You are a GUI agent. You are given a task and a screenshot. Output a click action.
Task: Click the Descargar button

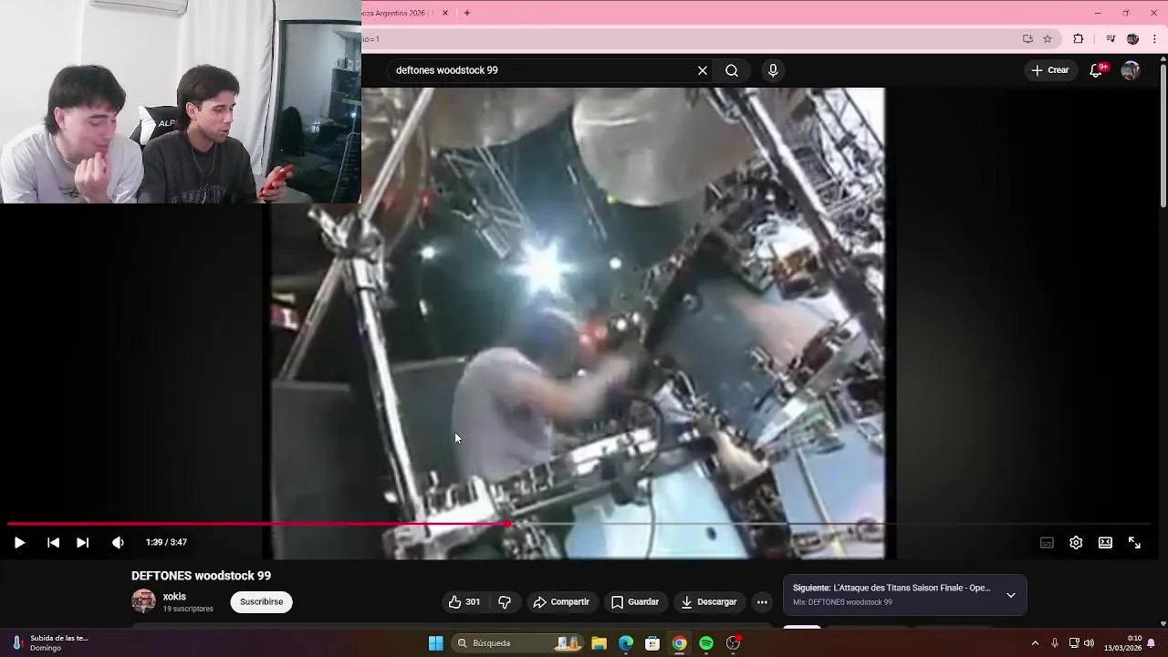tap(709, 602)
